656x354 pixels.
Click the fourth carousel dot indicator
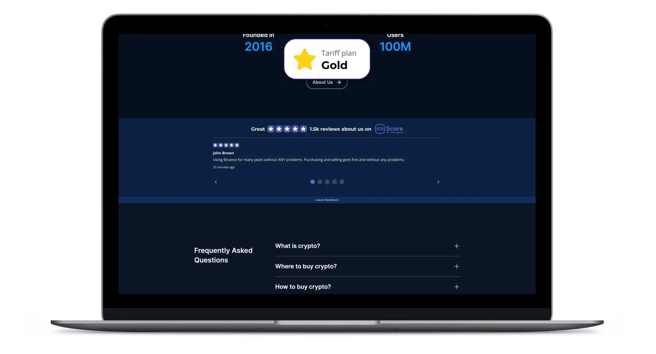334,182
